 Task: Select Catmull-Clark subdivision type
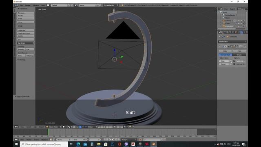(226, 55)
